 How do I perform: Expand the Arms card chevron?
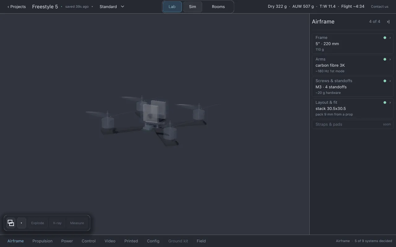(390, 59)
